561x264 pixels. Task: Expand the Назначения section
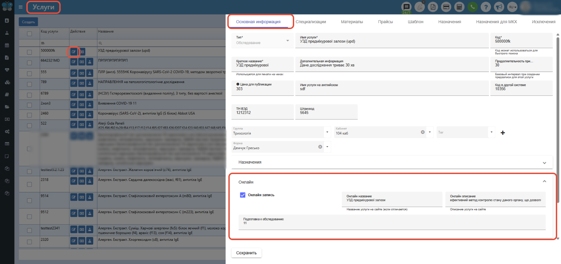(x=392, y=162)
